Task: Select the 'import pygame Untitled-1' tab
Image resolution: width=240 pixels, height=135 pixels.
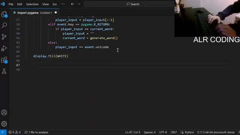Action: pos(34,13)
